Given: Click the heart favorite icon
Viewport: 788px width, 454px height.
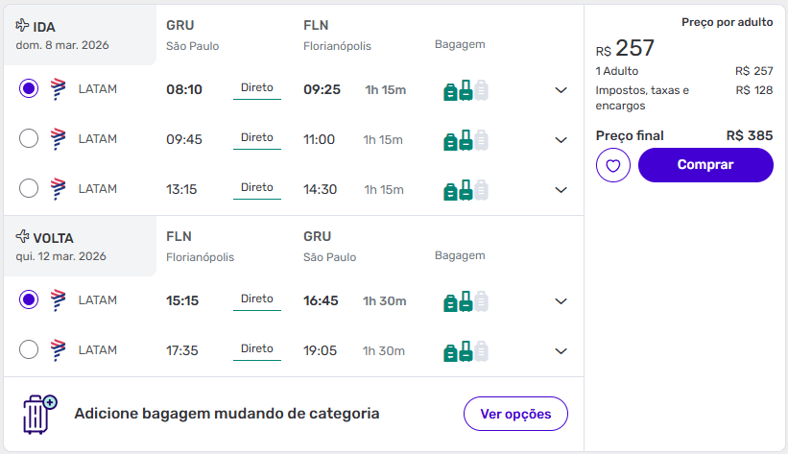Looking at the screenshot, I should click(x=612, y=165).
